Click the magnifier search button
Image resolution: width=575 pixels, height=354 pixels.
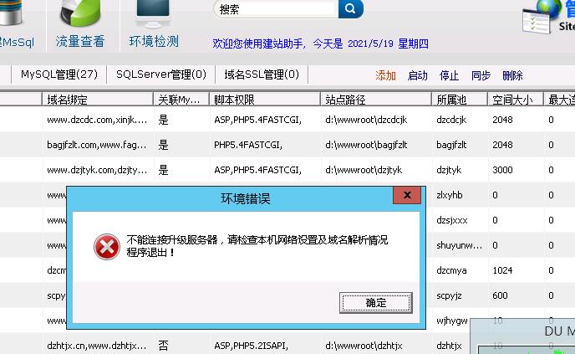[x=351, y=9]
